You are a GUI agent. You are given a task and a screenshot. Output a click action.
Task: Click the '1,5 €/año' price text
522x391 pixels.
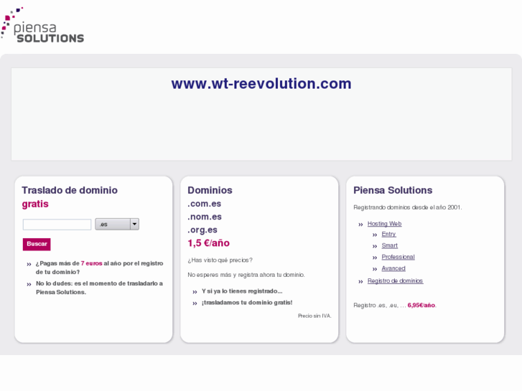tap(209, 243)
